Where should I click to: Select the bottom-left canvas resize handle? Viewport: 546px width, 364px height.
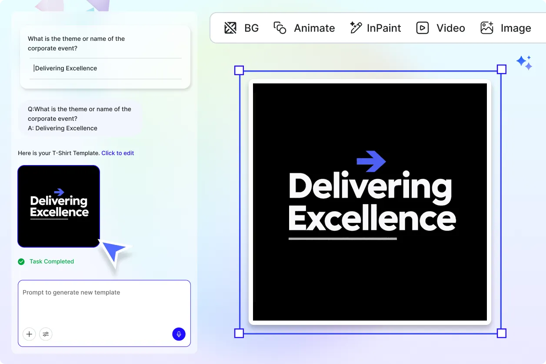tap(239, 333)
